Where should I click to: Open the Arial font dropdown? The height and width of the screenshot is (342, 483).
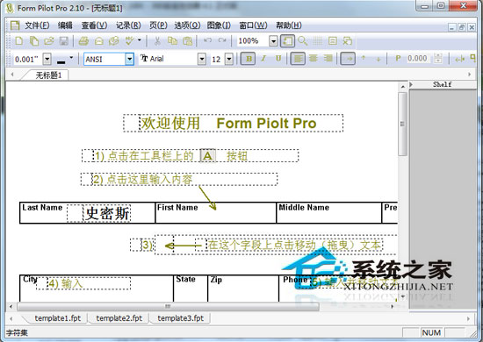pyautogui.click(x=202, y=59)
